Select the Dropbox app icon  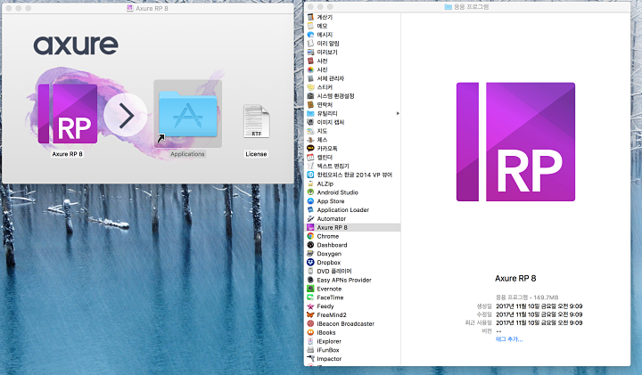310,263
